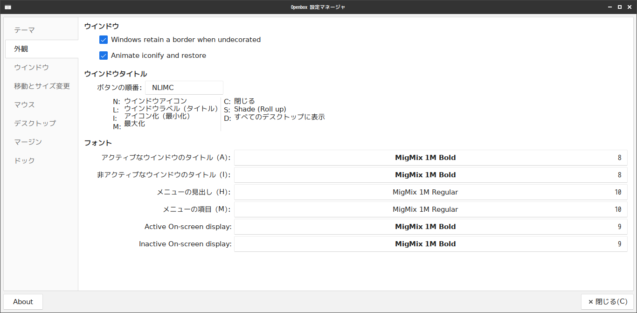Change the menu header font (H)
Viewport: 637px width, 313px height.
430,192
